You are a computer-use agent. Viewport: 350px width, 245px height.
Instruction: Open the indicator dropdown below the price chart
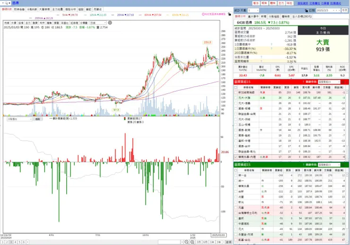(x=20, y=119)
